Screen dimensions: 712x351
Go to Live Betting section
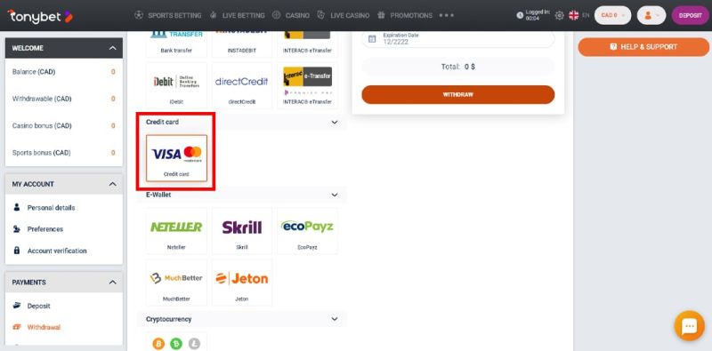pyautogui.click(x=237, y=15)
